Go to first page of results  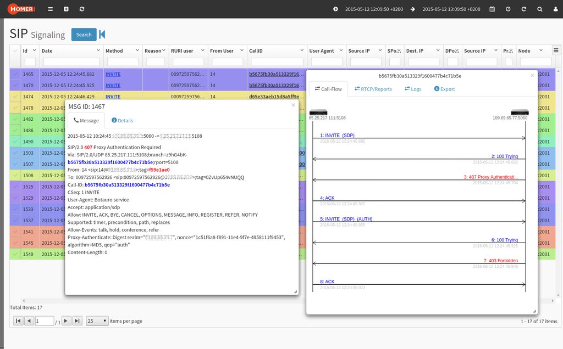[x=18, y=320]
